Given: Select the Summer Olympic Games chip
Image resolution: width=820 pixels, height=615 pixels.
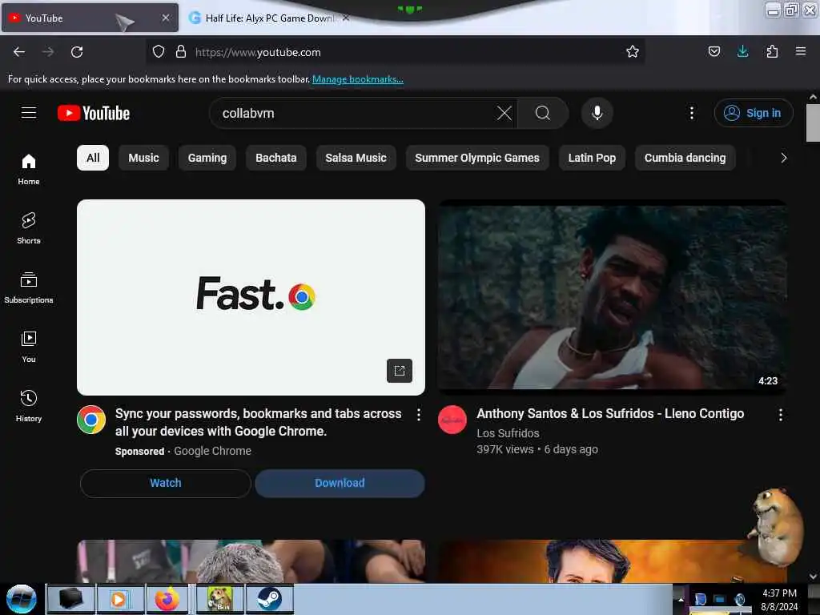Looking at the screenshot, I should (477, 158).
